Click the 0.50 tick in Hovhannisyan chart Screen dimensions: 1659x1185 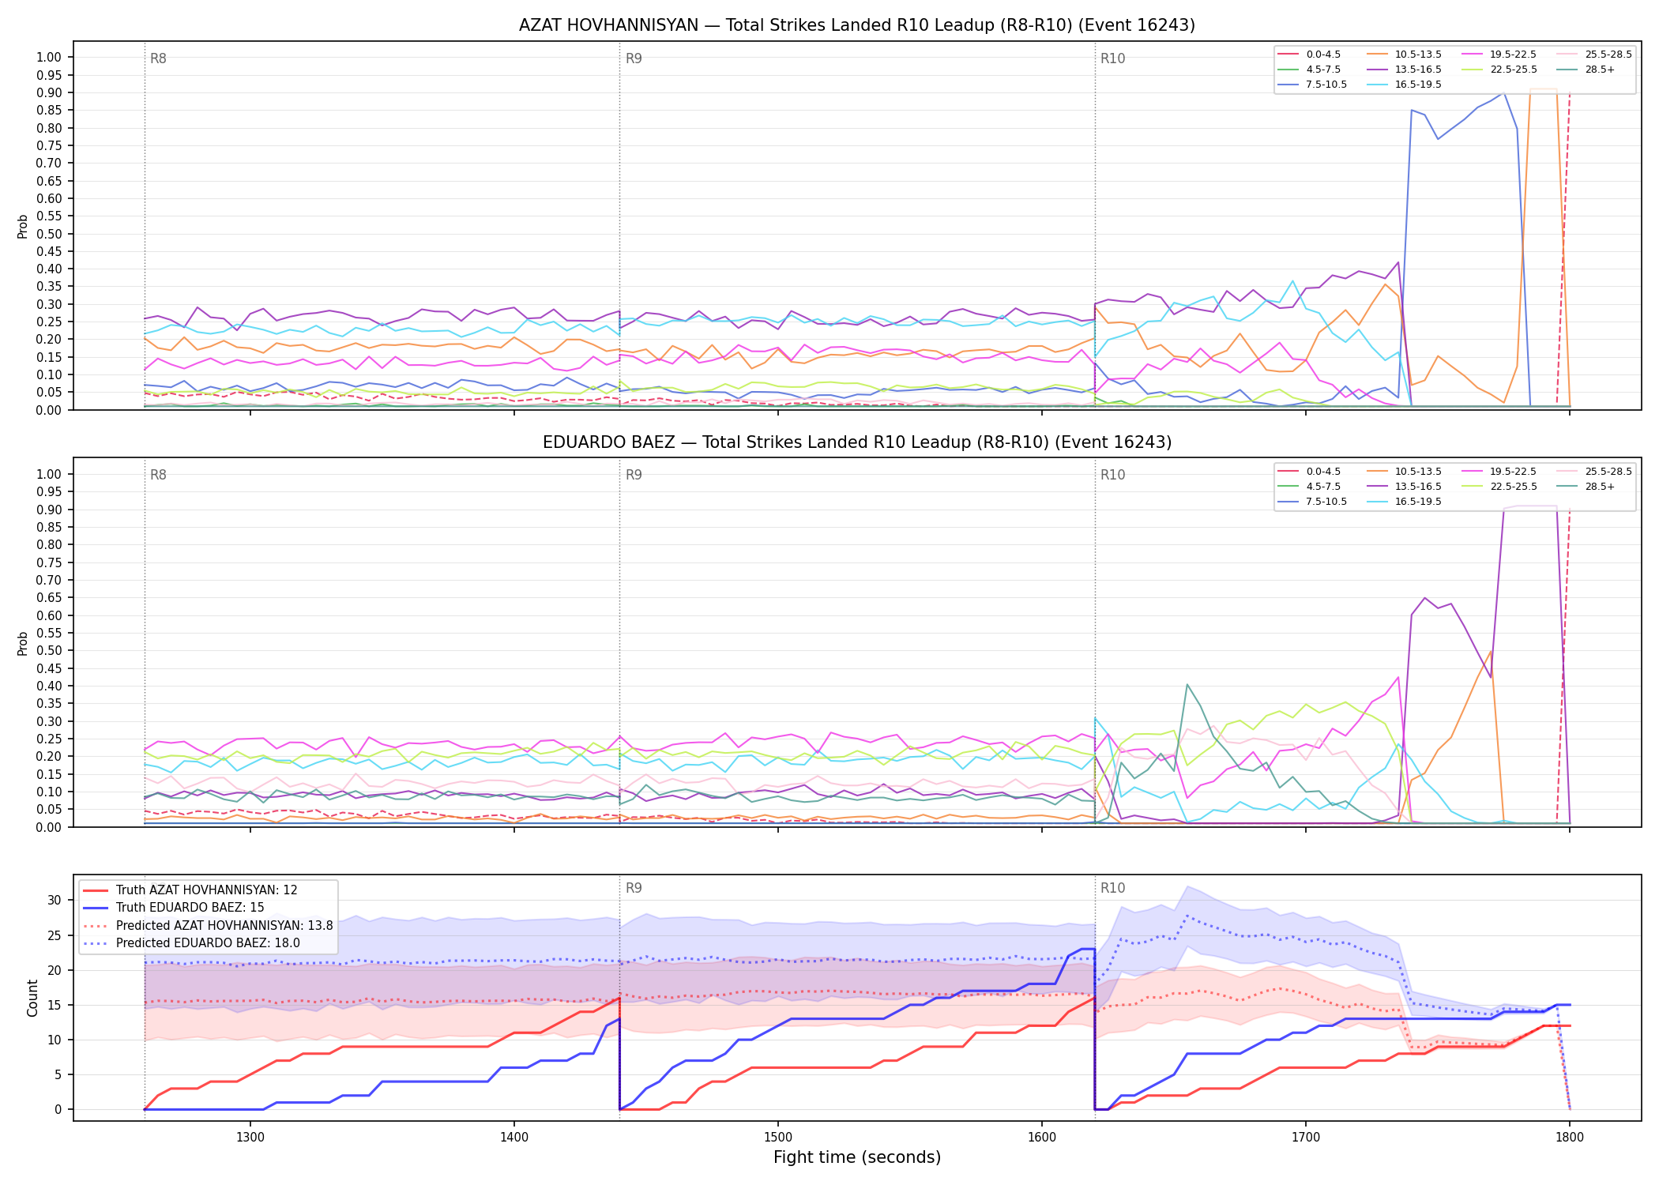(x=49, y=234)
